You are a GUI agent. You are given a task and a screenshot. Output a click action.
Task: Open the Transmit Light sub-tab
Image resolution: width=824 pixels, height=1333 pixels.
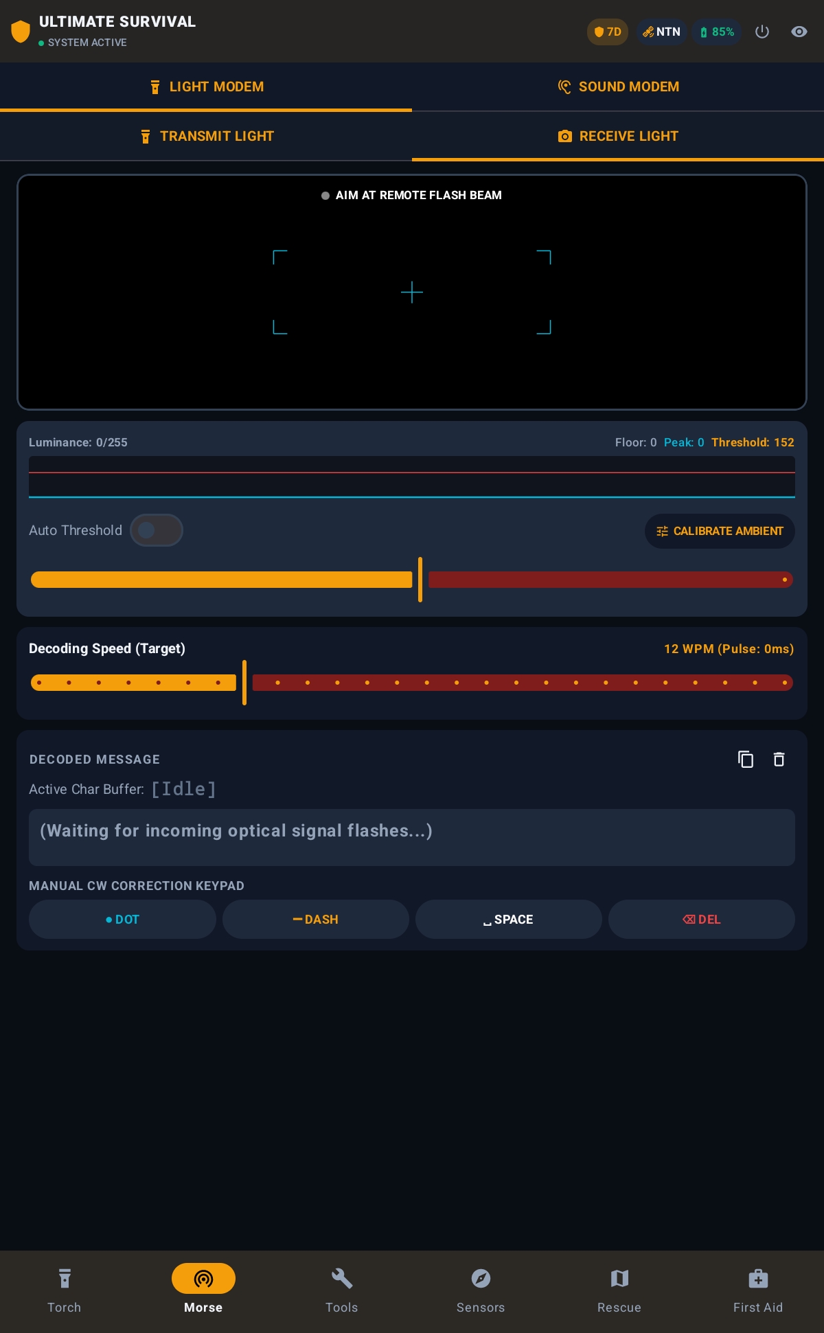pyautogui.click(x=206, y=136)
